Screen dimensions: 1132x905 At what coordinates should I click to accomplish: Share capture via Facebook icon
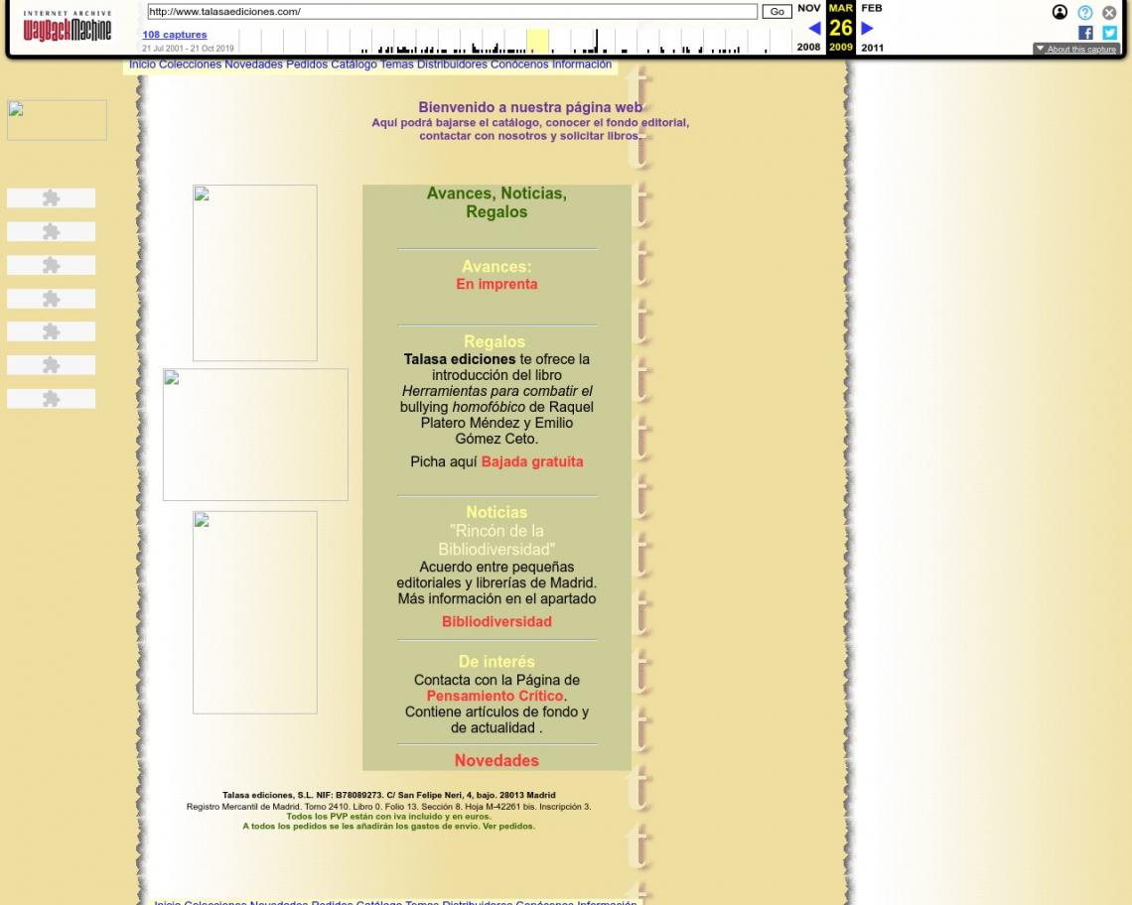click(x=1085, y=33)
